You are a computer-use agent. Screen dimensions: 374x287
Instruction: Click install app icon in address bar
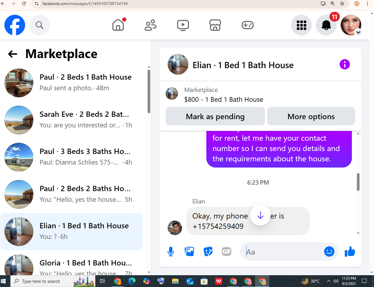[x=323, y=4]
